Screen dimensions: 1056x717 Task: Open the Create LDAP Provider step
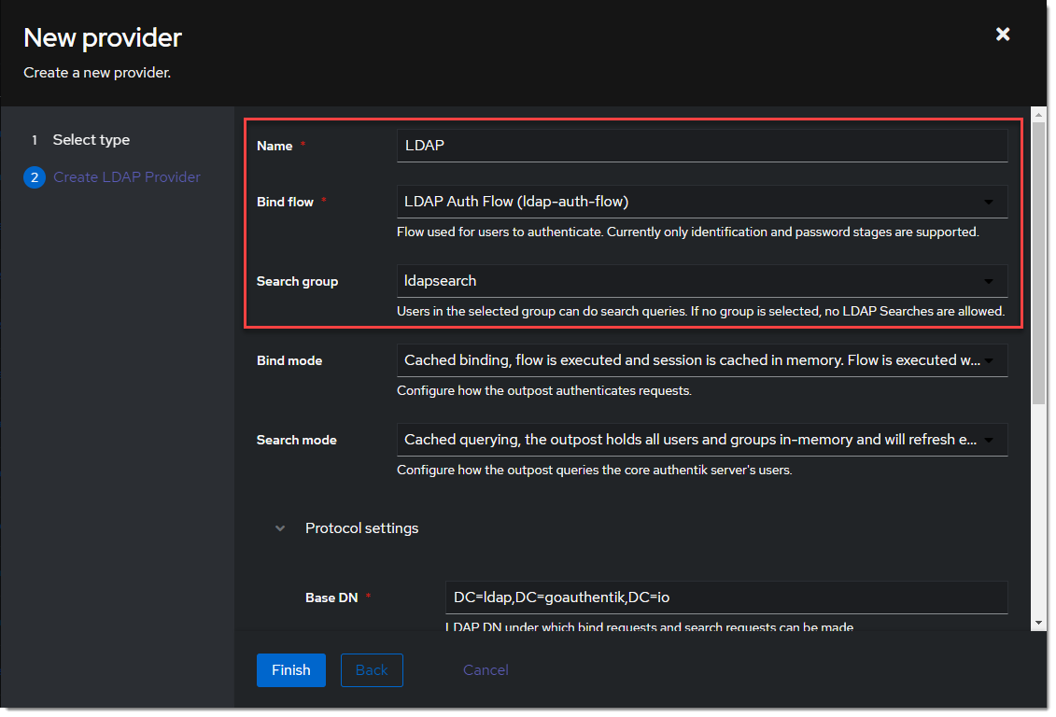point(126,177)
